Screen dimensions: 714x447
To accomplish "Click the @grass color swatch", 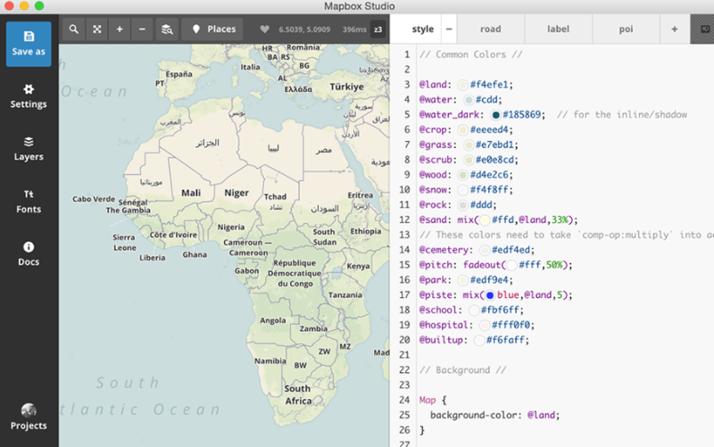I will 468,145.
